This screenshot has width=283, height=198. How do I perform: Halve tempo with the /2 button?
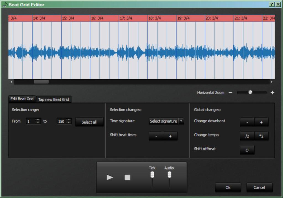coord(247,136)
